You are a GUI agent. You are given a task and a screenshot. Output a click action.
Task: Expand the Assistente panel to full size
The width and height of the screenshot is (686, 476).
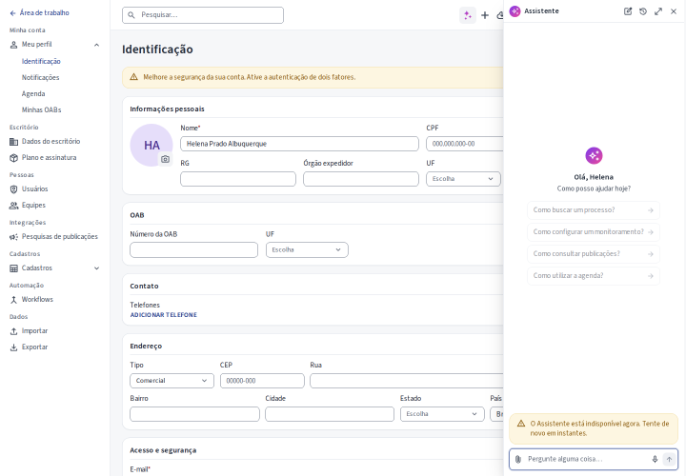click(x=658, y=11)
